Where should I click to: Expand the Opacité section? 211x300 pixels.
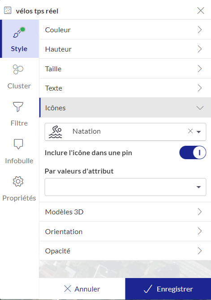[125, 251]
